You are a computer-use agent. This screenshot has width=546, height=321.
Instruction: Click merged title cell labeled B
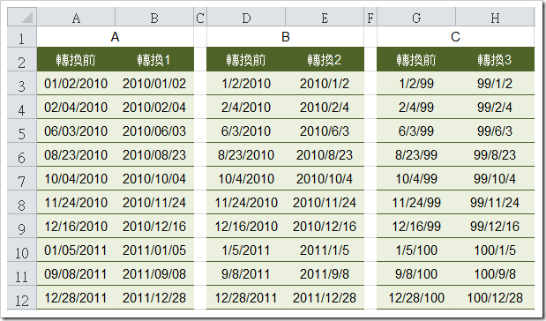click(x=286, y=37)
